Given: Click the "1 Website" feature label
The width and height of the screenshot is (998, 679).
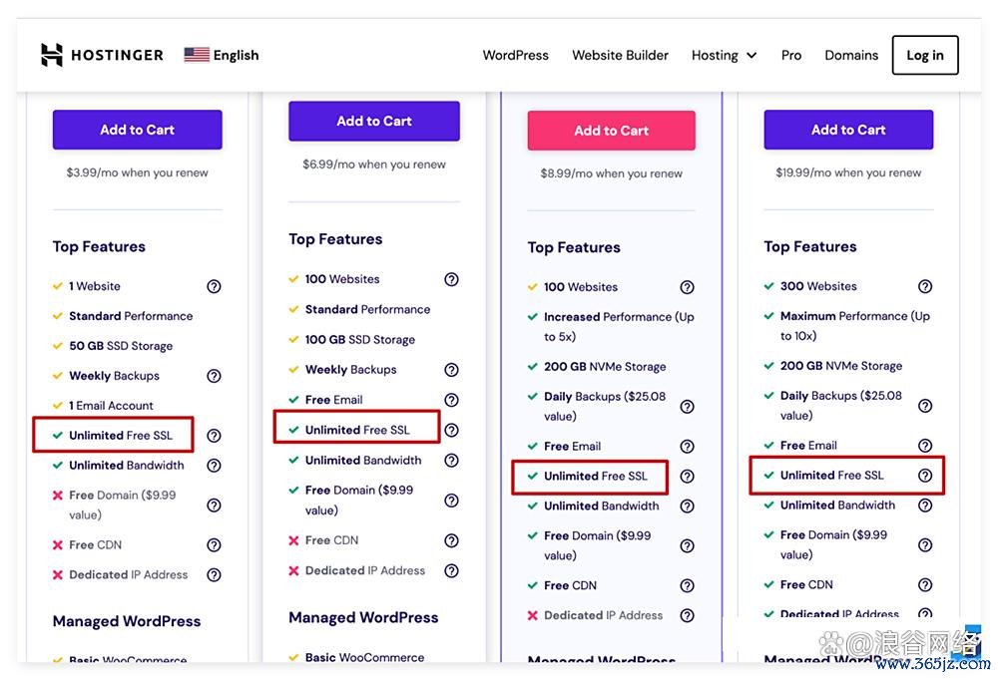Looking at the screenshot, I should [95, 287].
